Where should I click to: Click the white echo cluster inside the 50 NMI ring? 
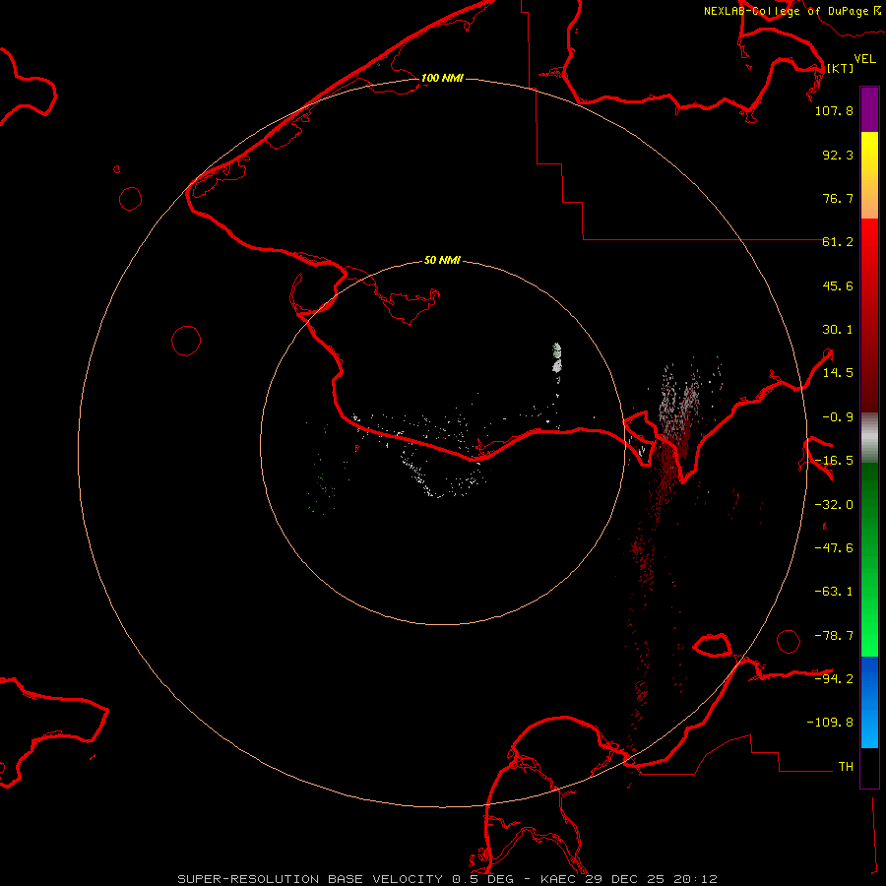556,357
